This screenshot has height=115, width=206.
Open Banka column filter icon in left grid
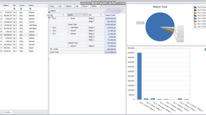(x=30, y=9)
